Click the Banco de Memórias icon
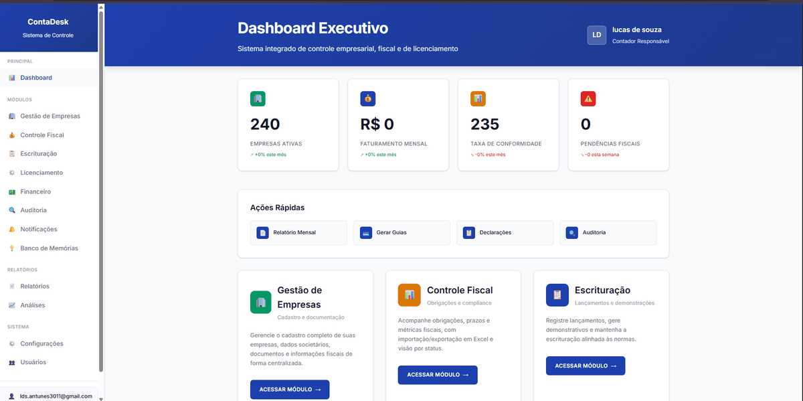The image size is (803, 401). (12, 247)
